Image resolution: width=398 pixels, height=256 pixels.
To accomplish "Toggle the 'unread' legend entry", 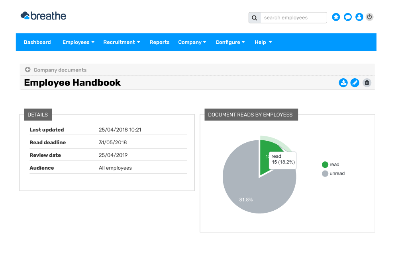I will pos(333,174).
